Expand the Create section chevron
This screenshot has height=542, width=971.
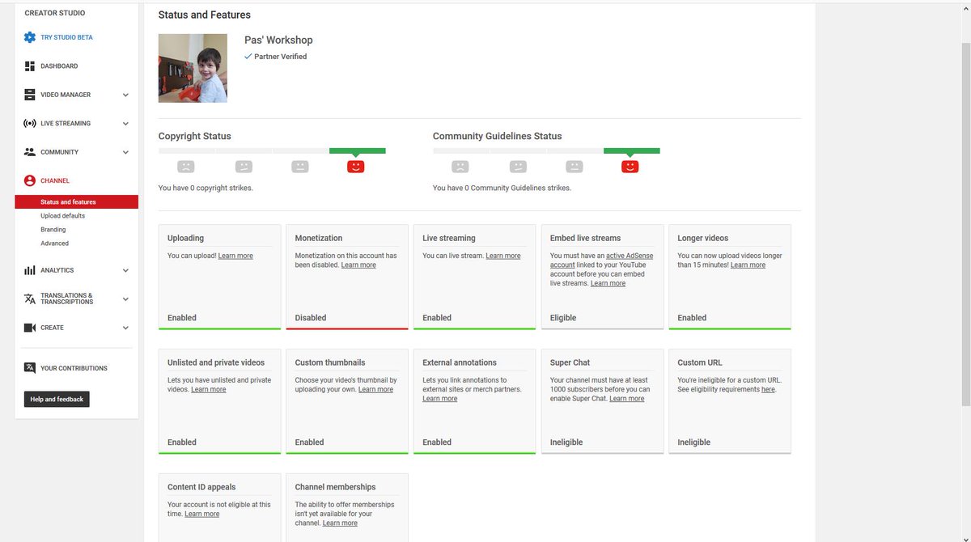[x=125, y=328]
